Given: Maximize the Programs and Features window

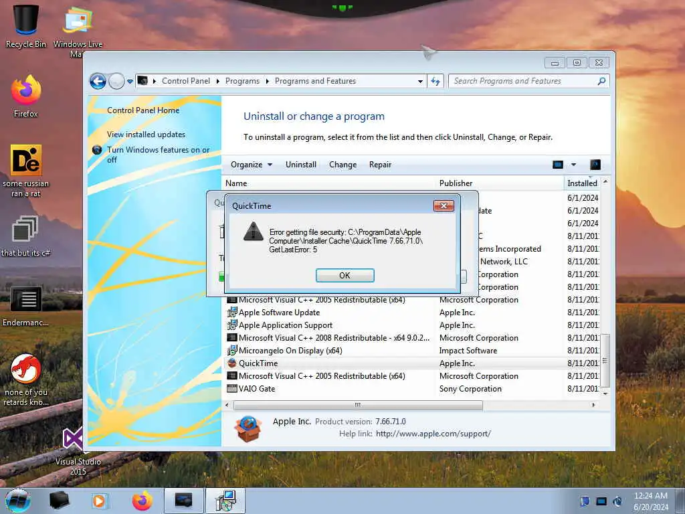Looking at the screenshot, I should 577,63.
